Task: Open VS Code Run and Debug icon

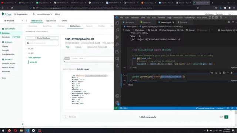Action: (117, 44)
